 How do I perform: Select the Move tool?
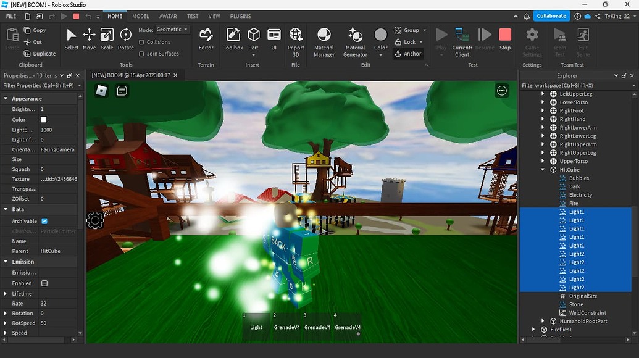(x=89, y=38)
